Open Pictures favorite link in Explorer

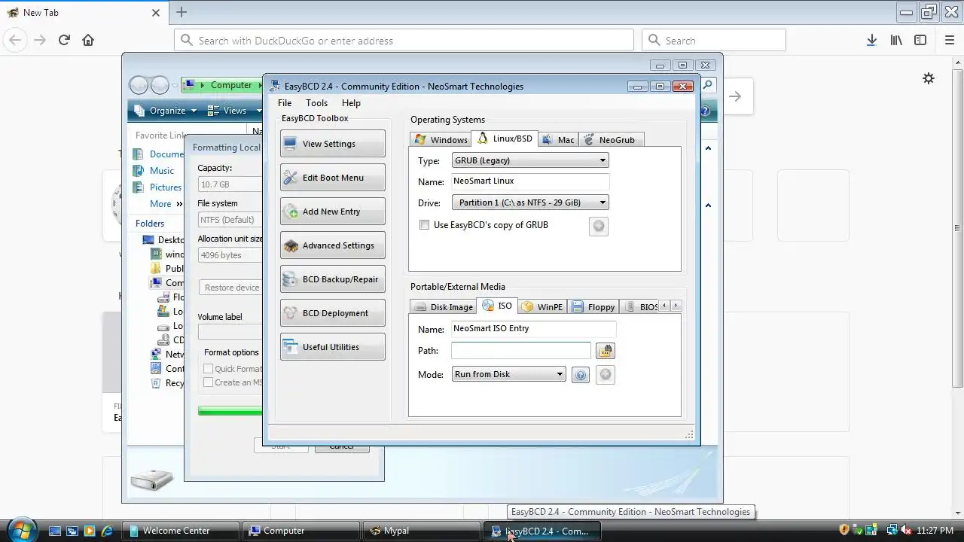click(157, 187)
